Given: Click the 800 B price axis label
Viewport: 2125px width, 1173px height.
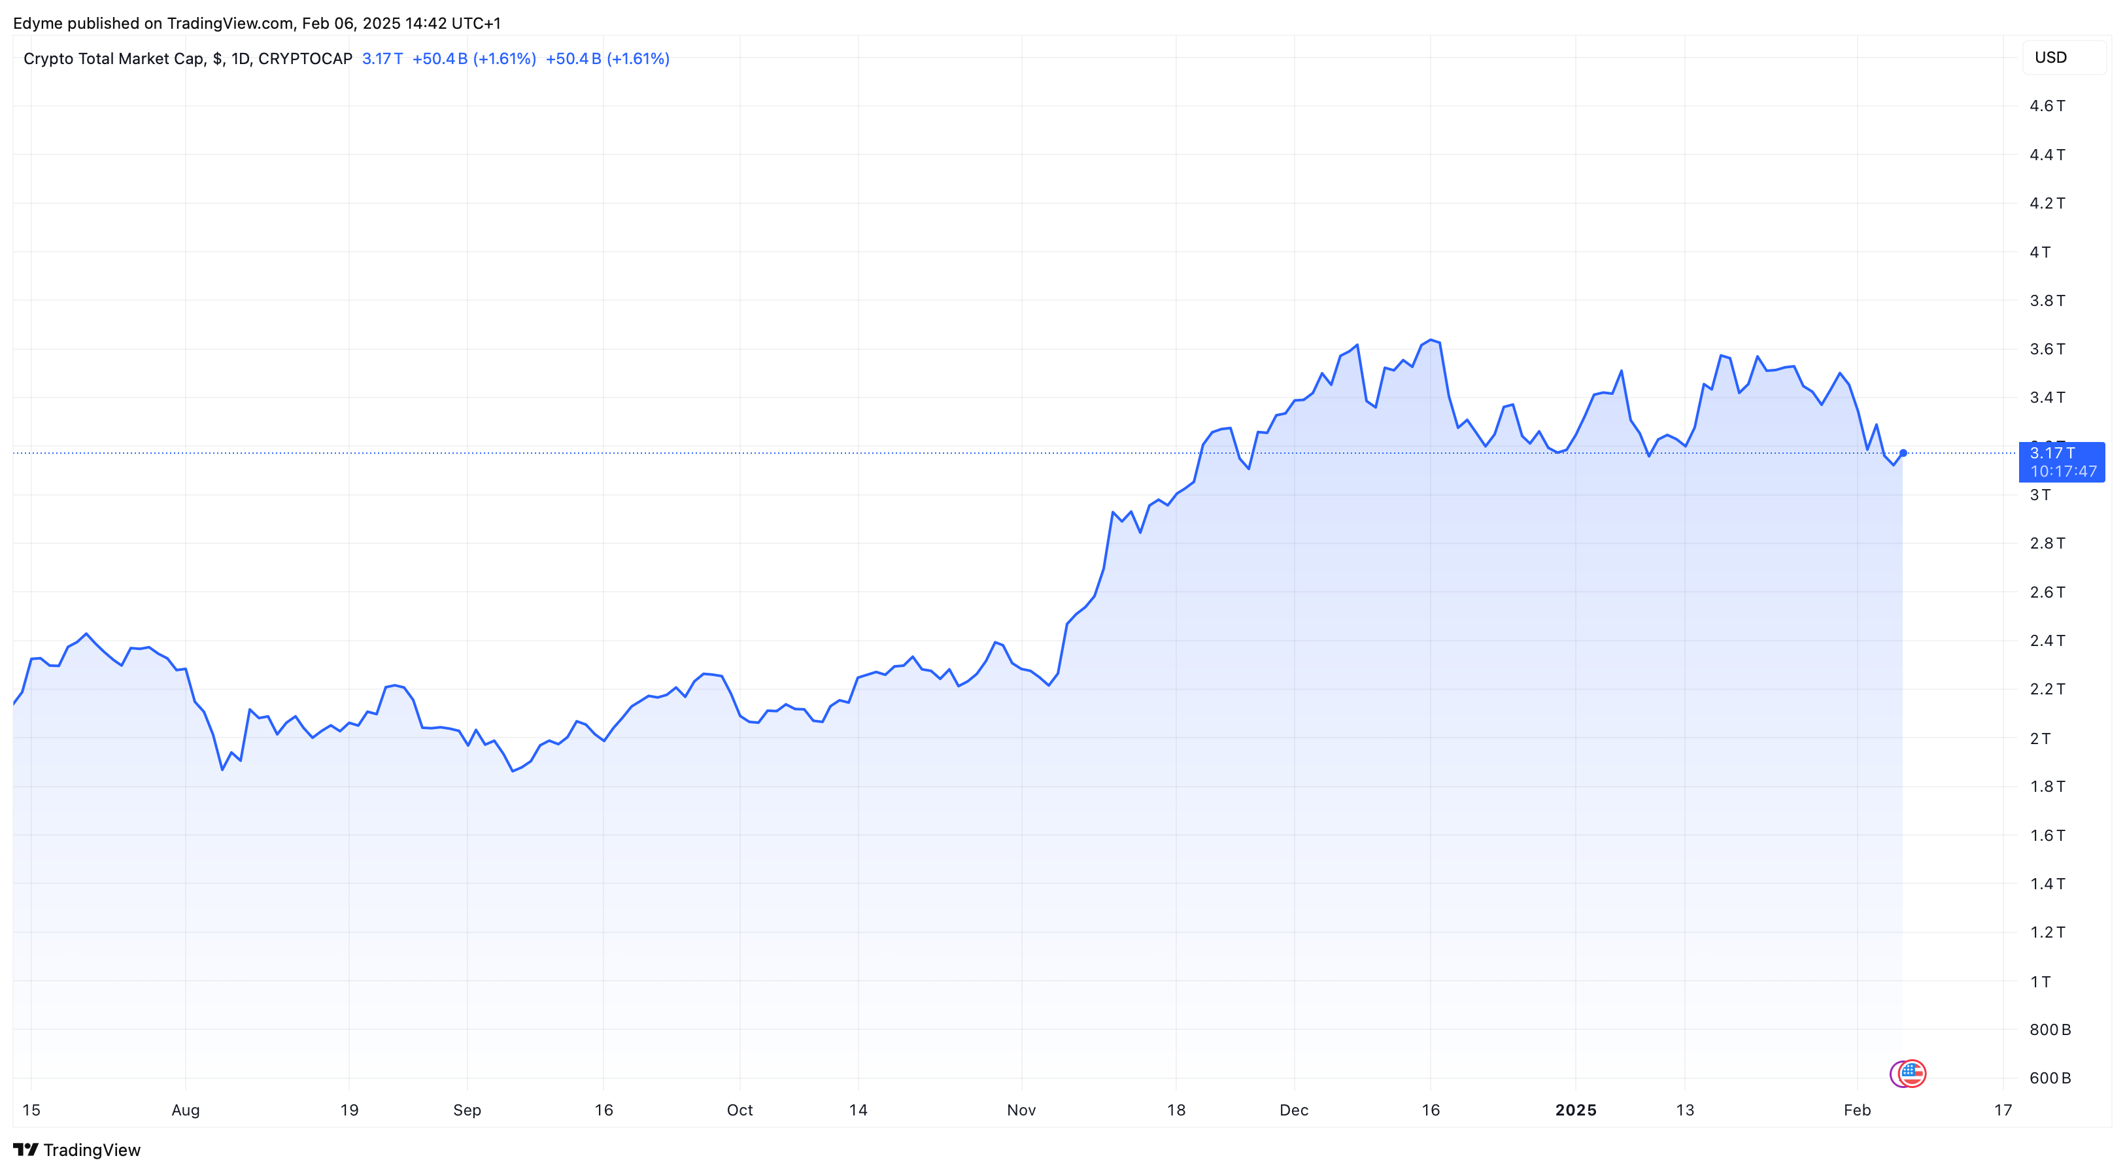Looking at the screenshot, I should 2050,1029.
